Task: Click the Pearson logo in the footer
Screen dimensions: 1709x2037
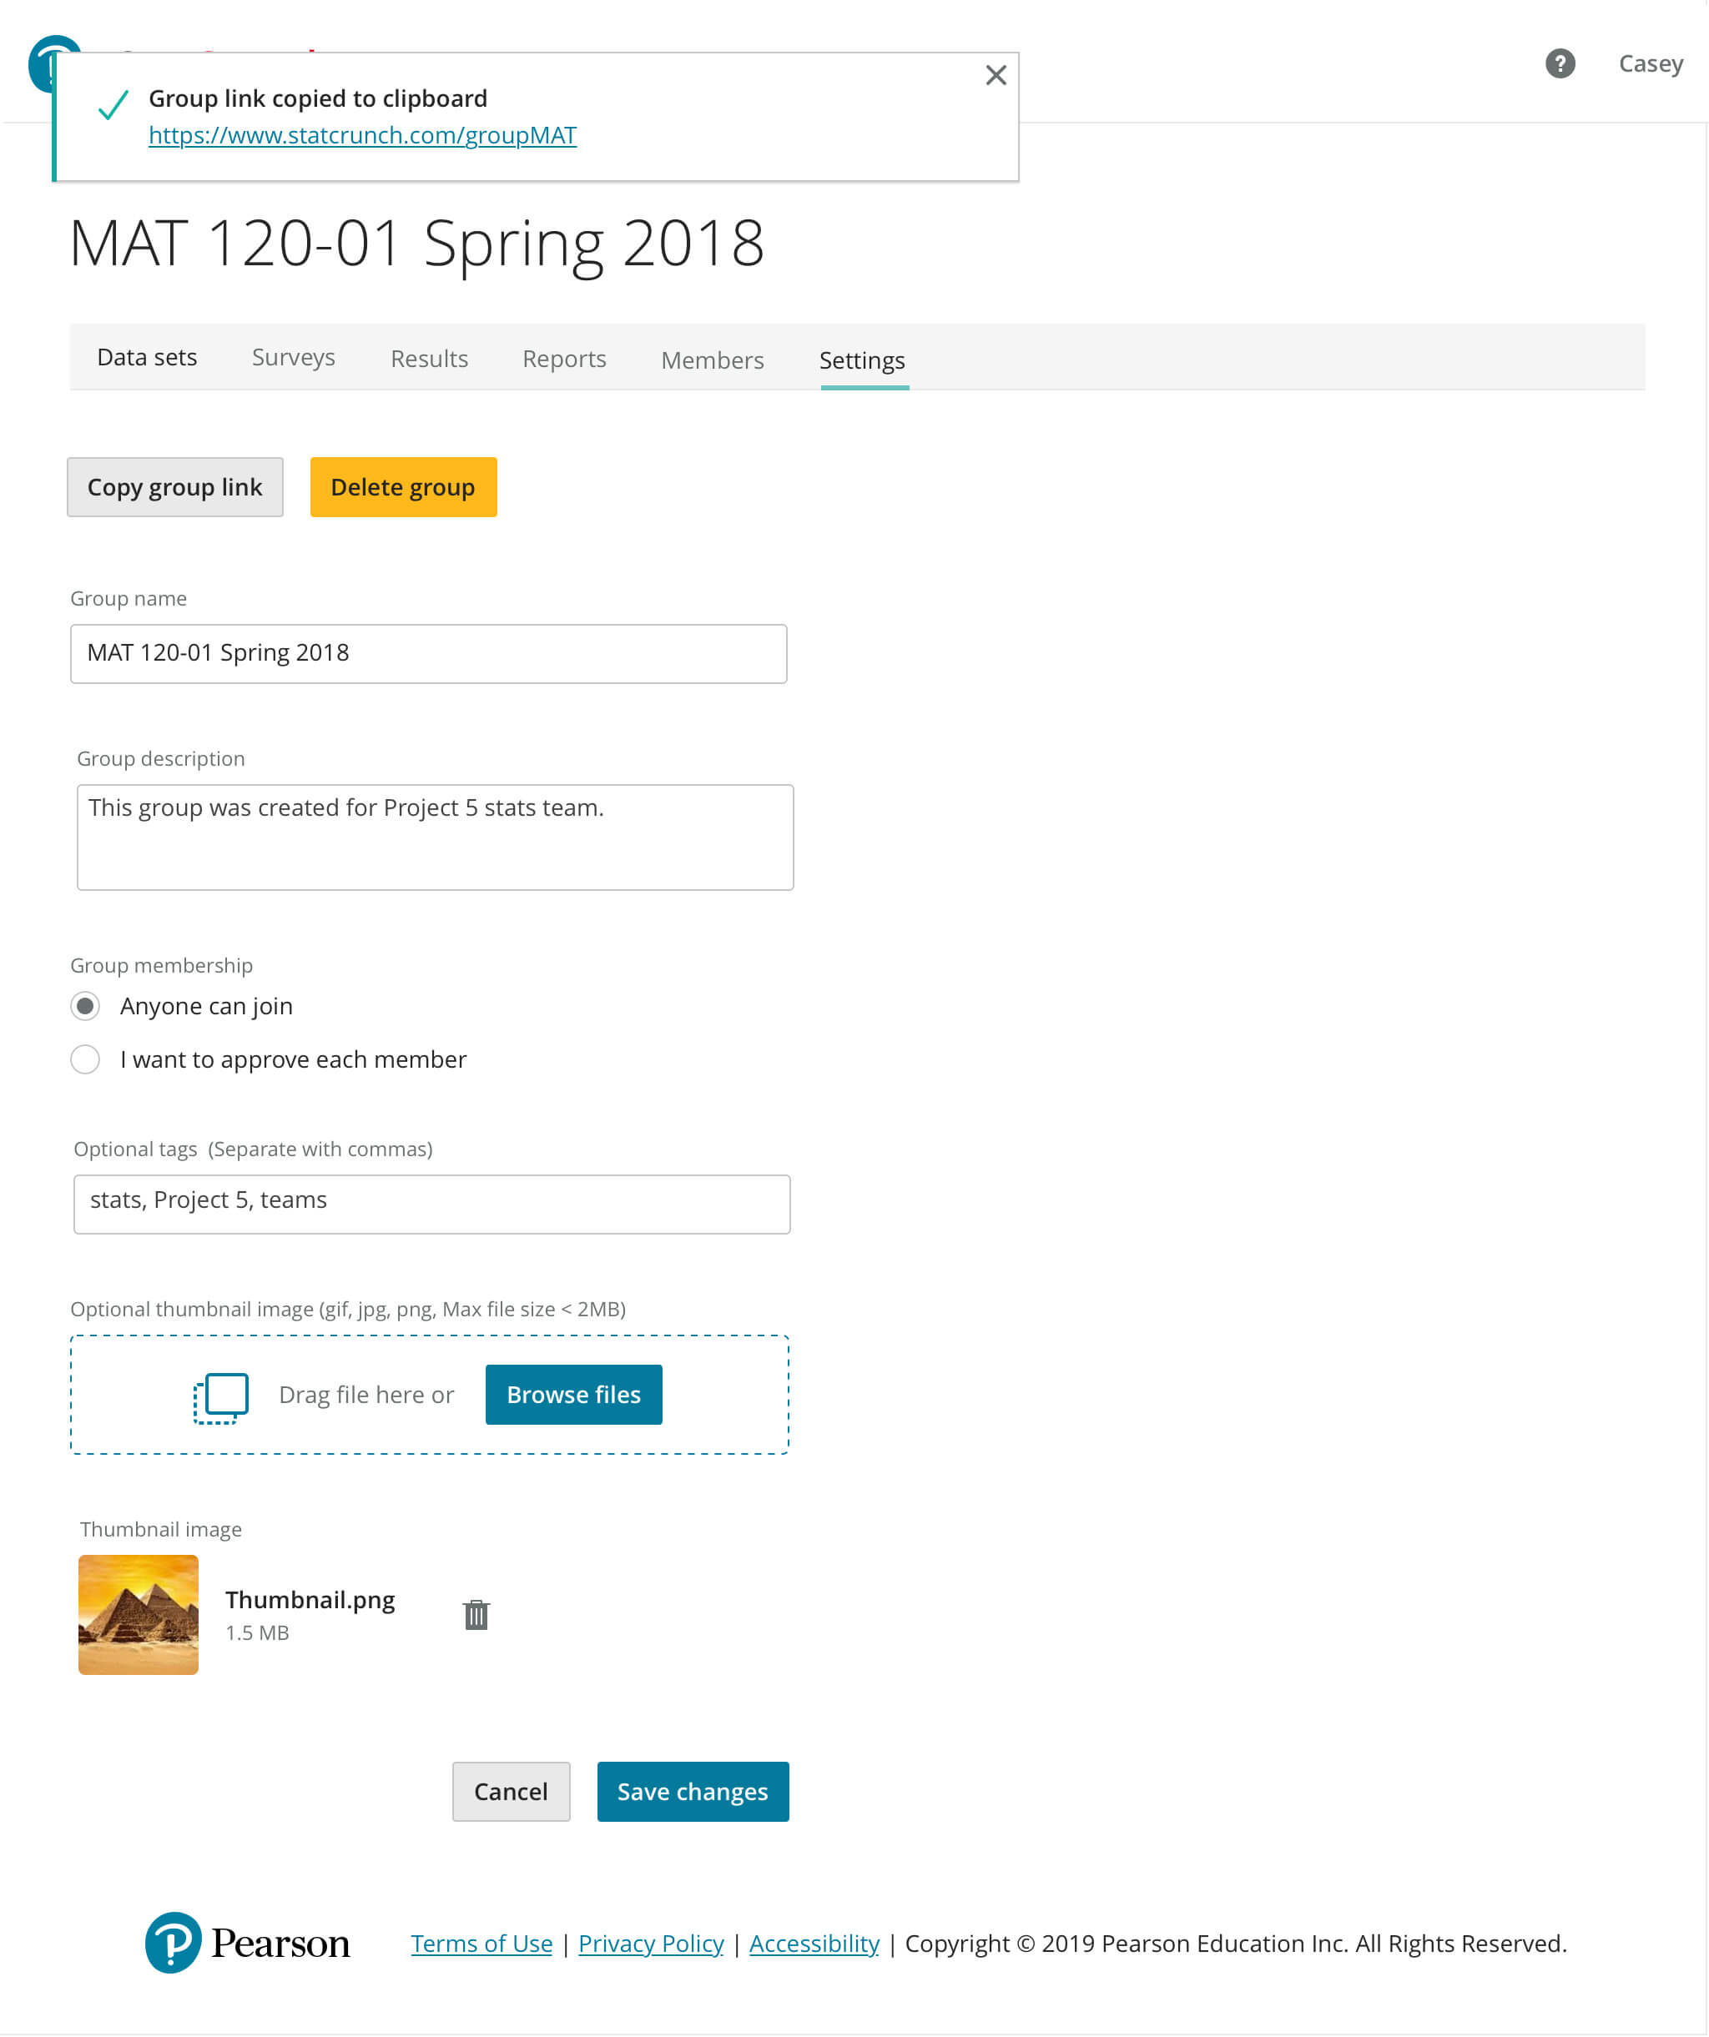Action: [248, 1943]
